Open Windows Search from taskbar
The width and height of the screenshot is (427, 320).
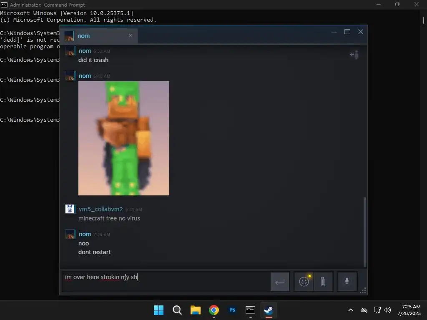177,310
